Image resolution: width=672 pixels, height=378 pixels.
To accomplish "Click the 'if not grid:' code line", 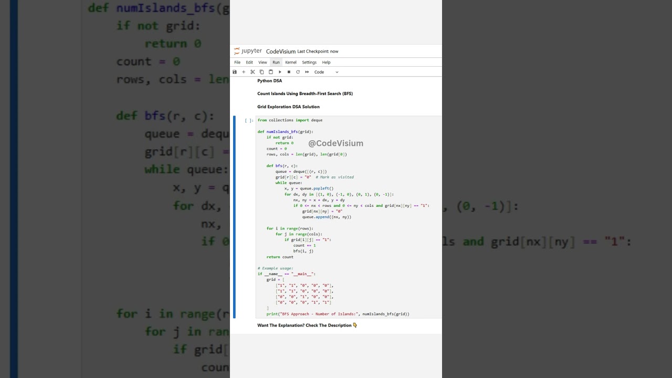I will [x=280, y=138].
